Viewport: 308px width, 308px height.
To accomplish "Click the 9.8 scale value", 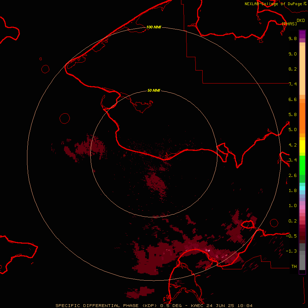I will [293, 38].
